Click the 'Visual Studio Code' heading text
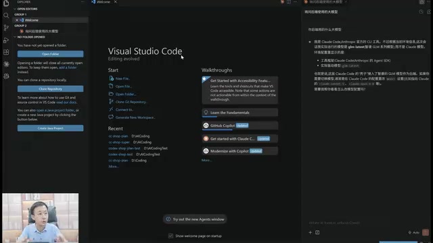This screenshot has height=243, width=433. tap(145, 51)
